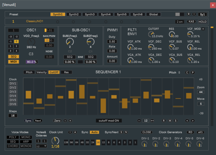Viewport: 216px width, 155px height.
Task: Click the NOISE value field
Action: pyautogui.click(x=49, y=57)
